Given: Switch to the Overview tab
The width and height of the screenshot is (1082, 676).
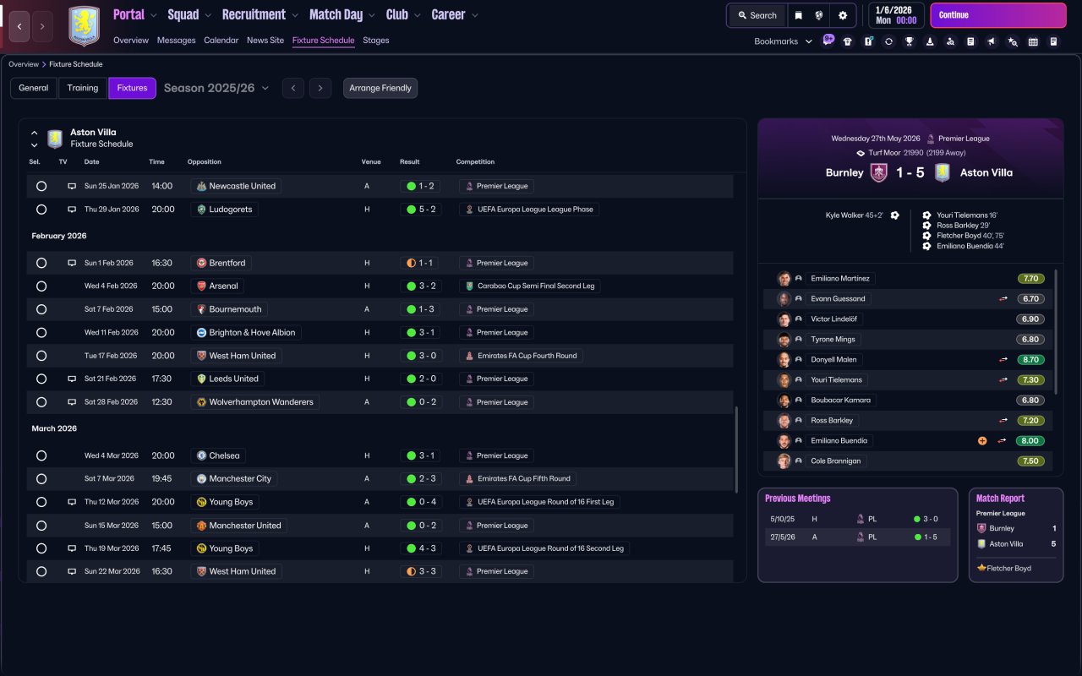Looking at the screenshot, I should pyautogui.click(x=131, y=41).
